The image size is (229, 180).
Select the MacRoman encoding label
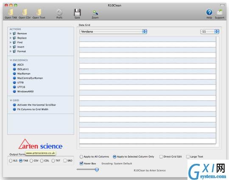click(24, 74)
